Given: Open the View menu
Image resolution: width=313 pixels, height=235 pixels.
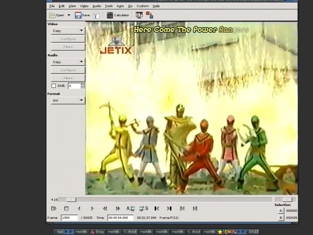Looking at the screenshot, I should tap(72, 6).
